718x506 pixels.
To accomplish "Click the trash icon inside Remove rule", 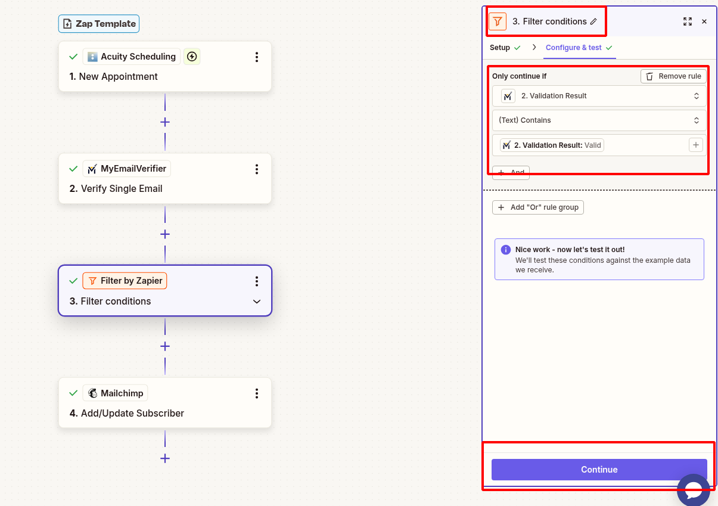I will (648, 76).
